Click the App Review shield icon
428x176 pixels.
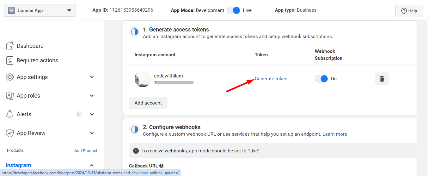click(x=10, y=133)
